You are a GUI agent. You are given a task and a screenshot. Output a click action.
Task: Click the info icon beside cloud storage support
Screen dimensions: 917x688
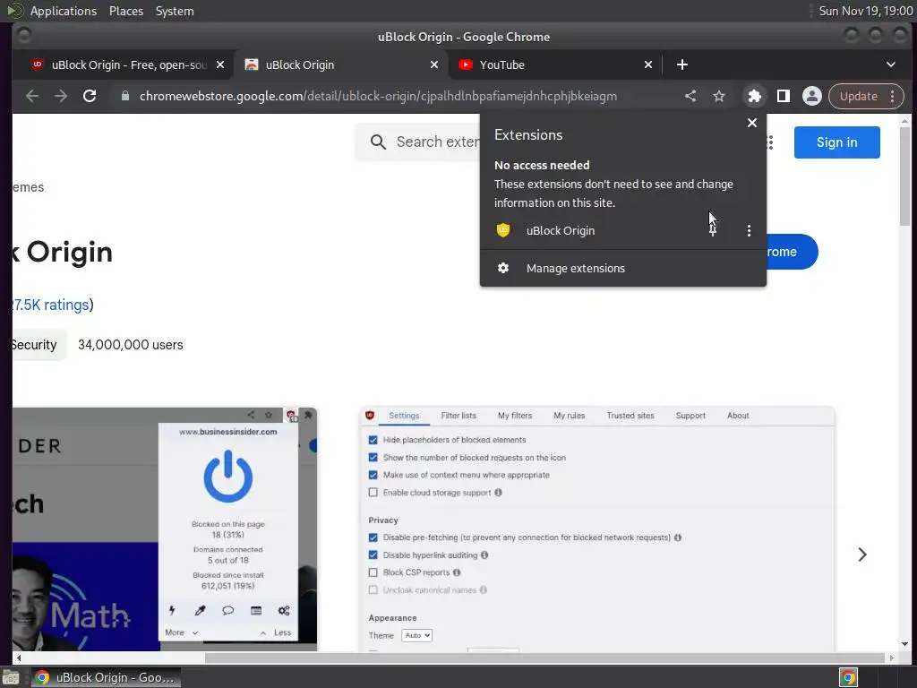click(498, 493)
